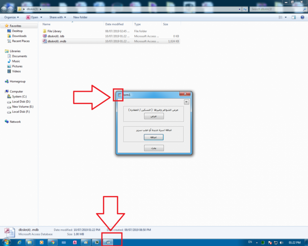Image resolution: width=308 pixels, height=246 pixels.
Task: Open the System (C:) drive
Action: point(19,96)
